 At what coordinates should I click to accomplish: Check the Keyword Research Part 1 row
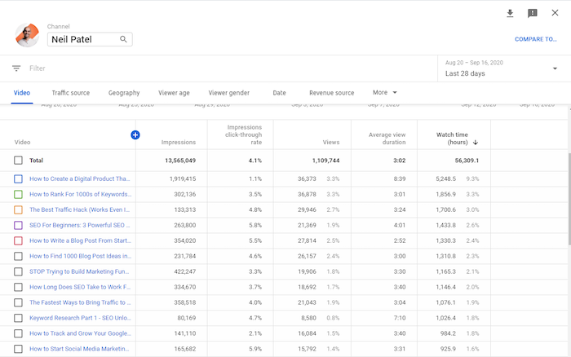pyautogui.click(x=18, y=318)
